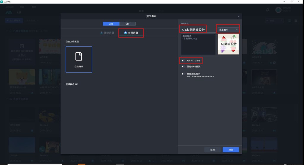Open the user avatar profile icon
The image size is (304, 165).
pos(278,10)
